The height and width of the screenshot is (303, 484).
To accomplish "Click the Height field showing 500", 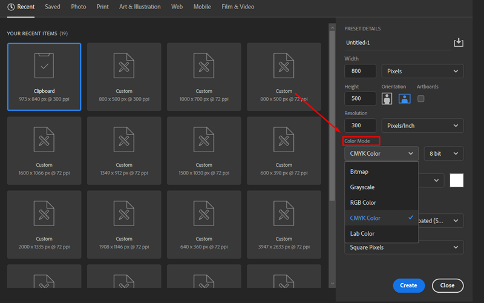I will tap(360, 99).
